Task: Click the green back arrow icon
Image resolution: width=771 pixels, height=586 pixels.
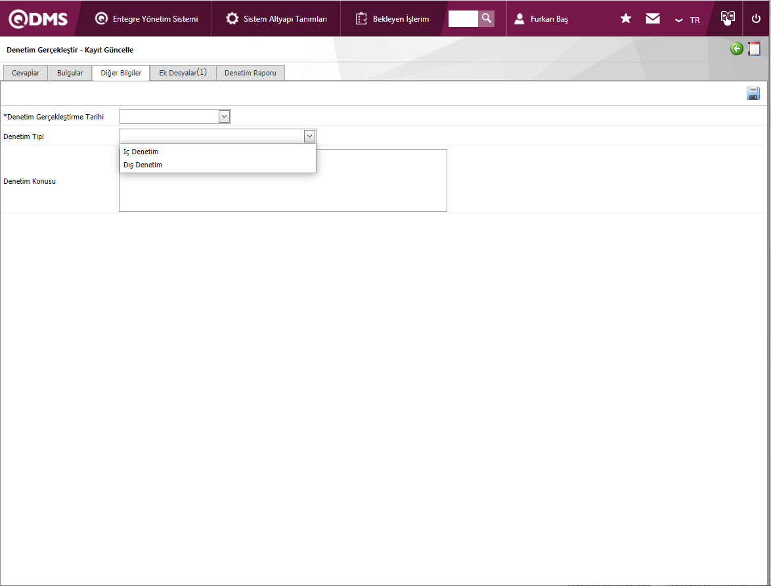Action: click(x=737, y=49)
